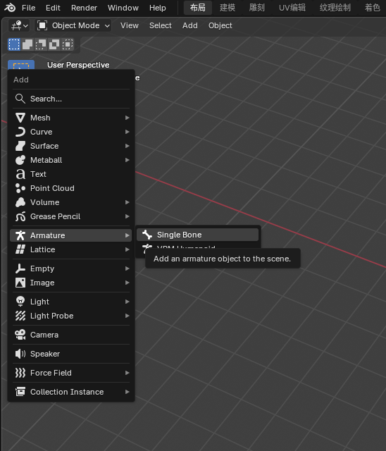The height and width of the screenshot is (451, 386).
Task: Select the 'intersect selection' mode icon
Action: tap(67, 44)
